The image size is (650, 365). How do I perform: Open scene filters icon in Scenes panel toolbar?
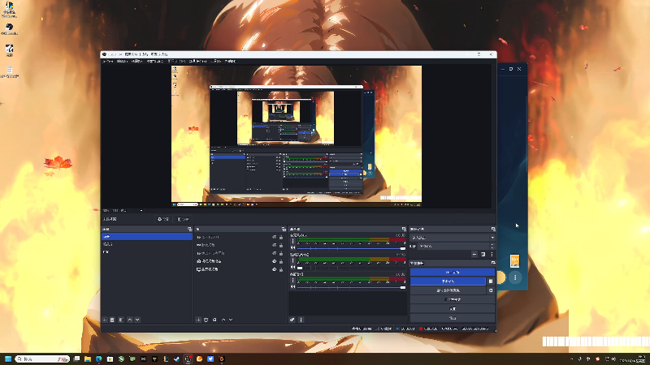click(x=121, y=320)
